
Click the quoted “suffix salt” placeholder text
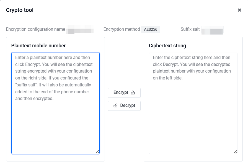tap(26, 85)
